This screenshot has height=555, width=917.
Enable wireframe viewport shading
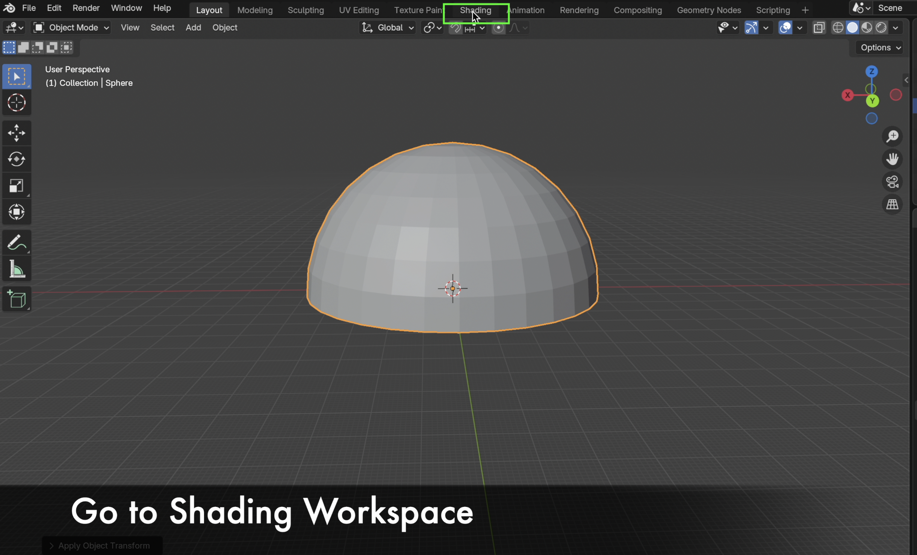point(838,28)
